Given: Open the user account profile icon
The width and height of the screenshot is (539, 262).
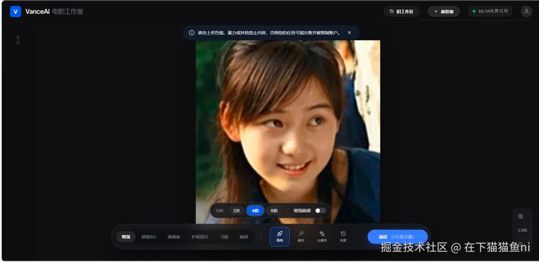Looking at the screenshot, I should [526, 12].
